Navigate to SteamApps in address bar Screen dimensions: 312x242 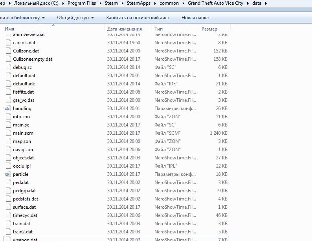(x=139, y=3)
